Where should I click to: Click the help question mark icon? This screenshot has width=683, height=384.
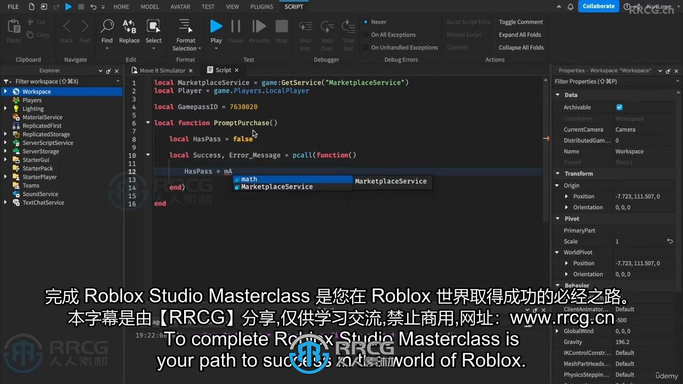pos(626,6)
